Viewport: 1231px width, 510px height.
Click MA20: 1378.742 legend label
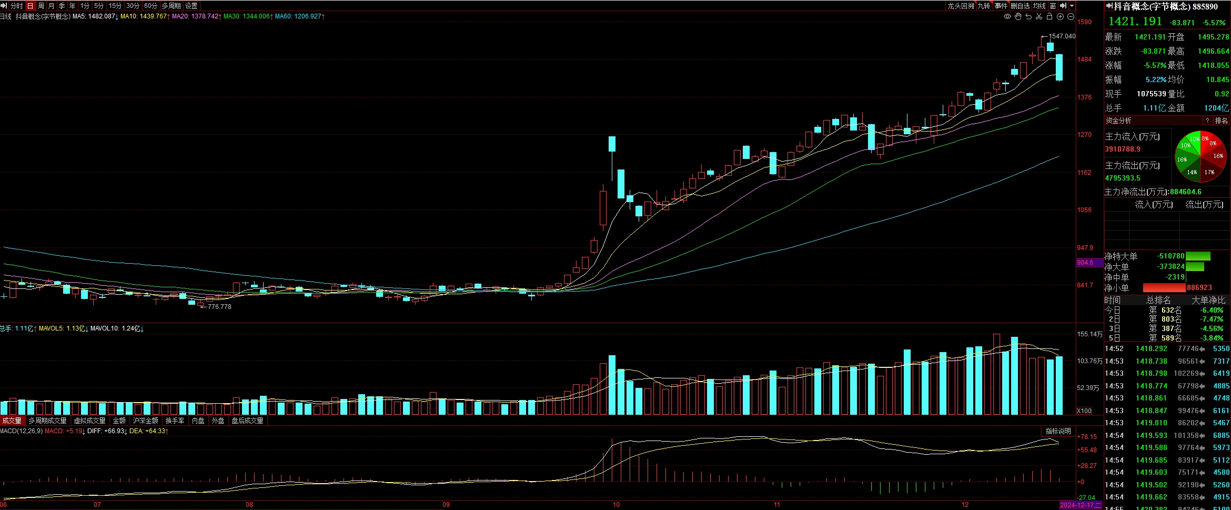(197, 16)
